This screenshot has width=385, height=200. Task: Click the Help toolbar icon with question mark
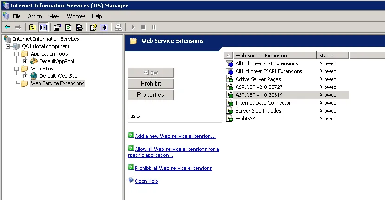tap(93, 27)
